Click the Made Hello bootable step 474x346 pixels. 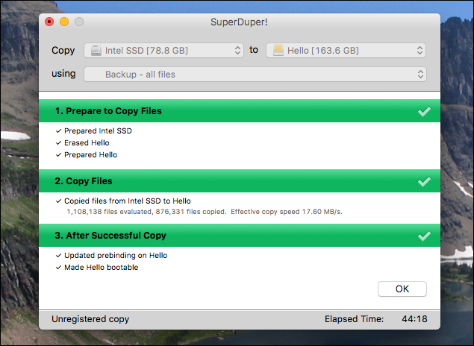pos(97,267)
